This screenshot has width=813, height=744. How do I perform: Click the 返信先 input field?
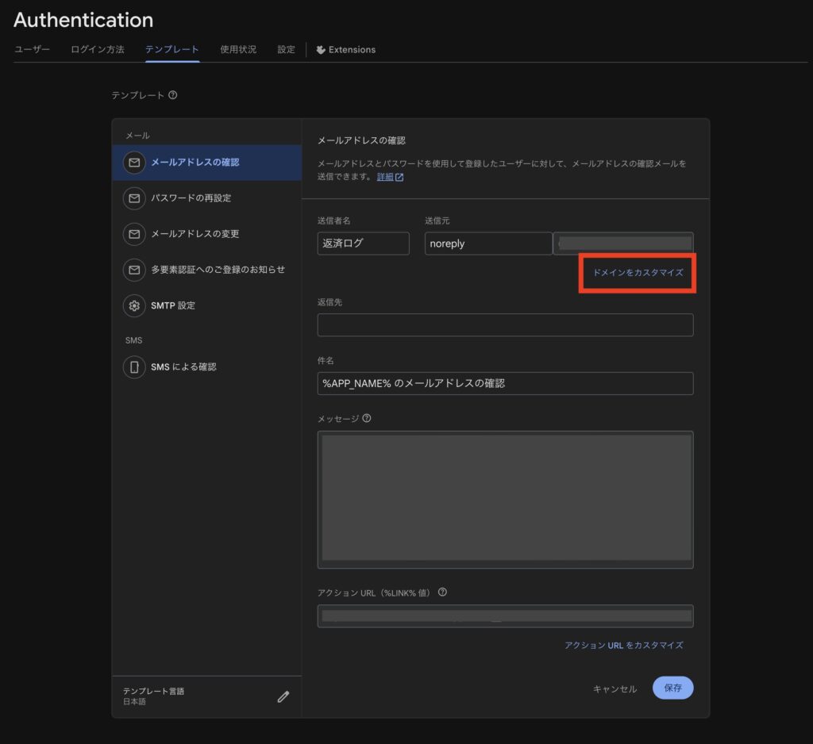505,324
